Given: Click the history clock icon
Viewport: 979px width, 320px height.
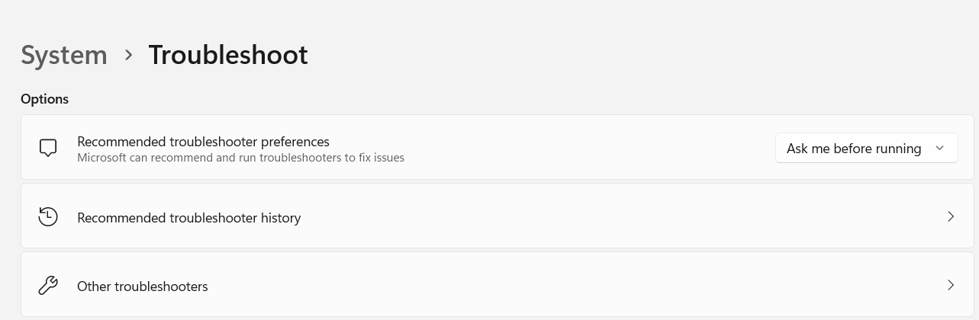Looking at the screenshot, I should tap(48, 217).
